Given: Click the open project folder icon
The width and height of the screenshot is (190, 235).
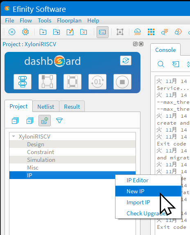Looking at the screenshot, I should pyautogui.click(x=57, y=32).
